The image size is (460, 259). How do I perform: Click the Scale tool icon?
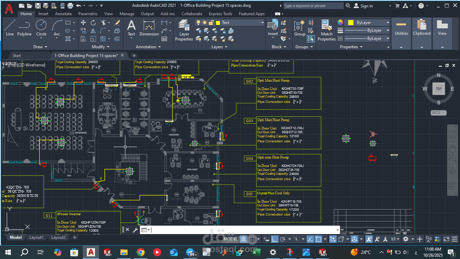(93, 39)
